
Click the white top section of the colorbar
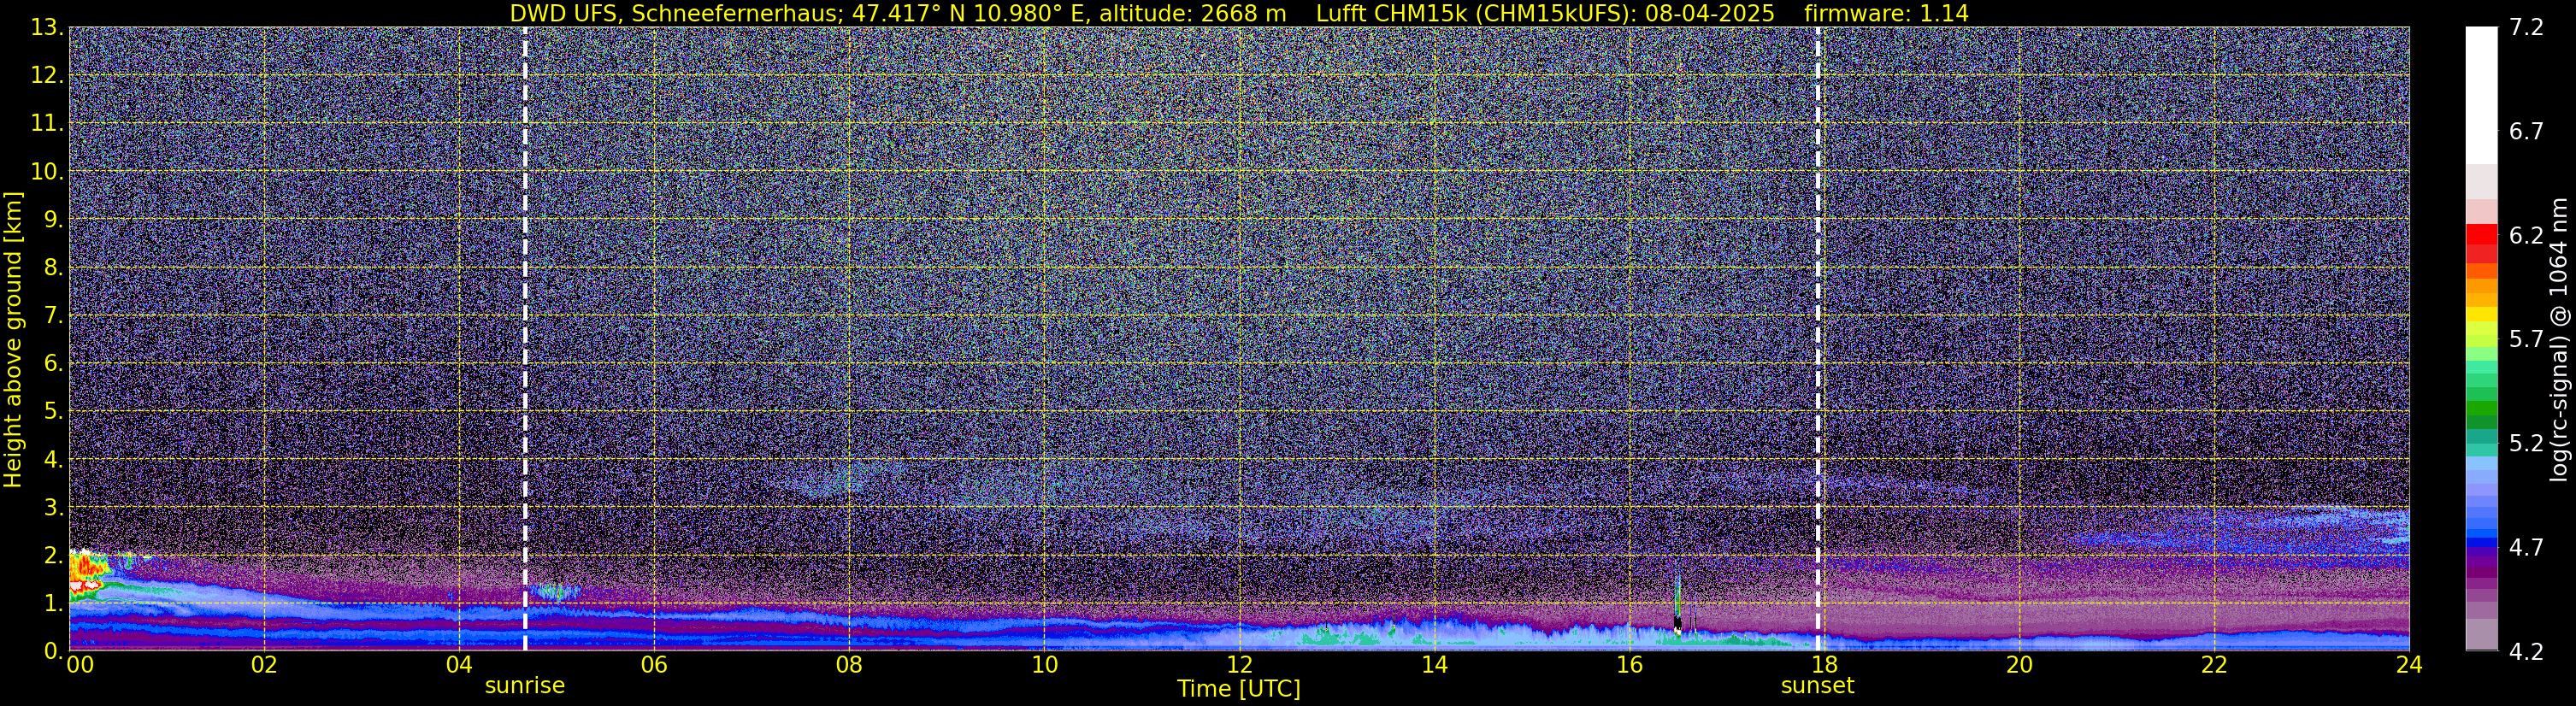point(2481,95)
